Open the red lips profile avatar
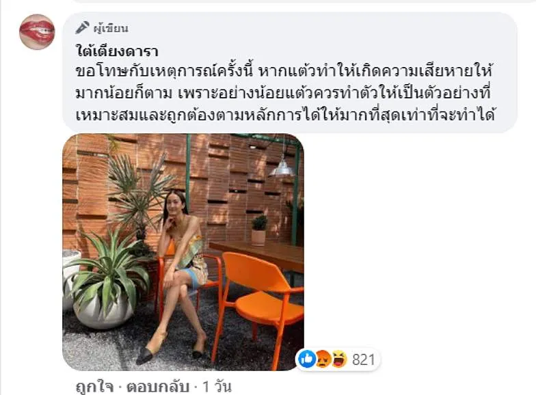 click(37, 31)
